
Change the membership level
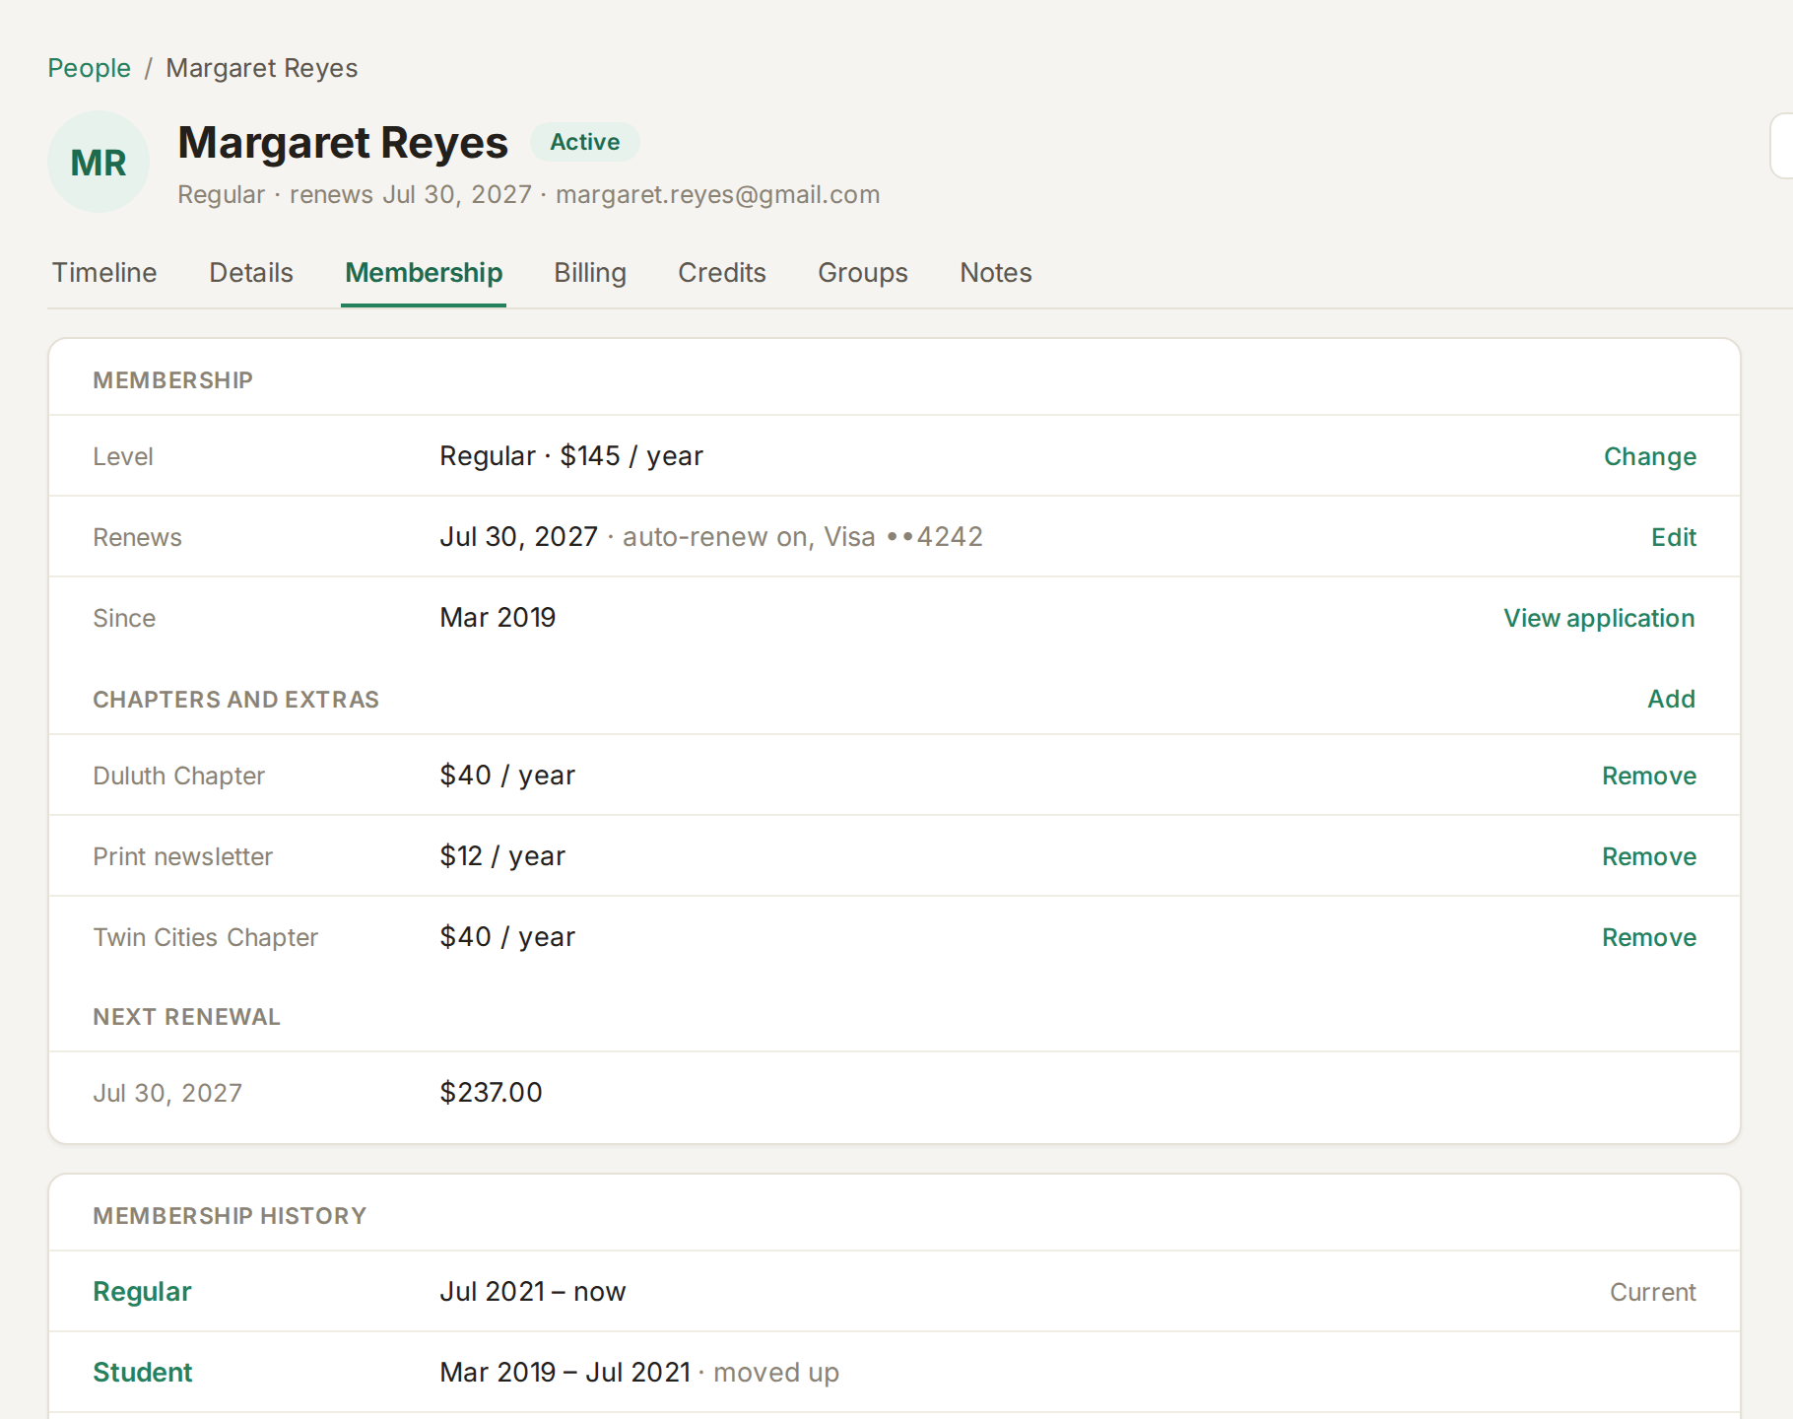pyautogui.click(x=1650, y=456)
